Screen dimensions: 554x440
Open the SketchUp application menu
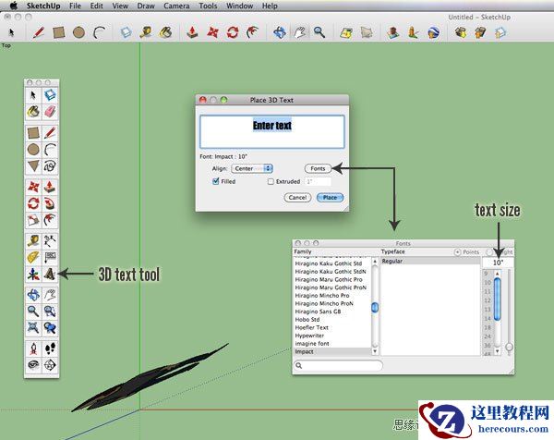click(x=43, y=6)
